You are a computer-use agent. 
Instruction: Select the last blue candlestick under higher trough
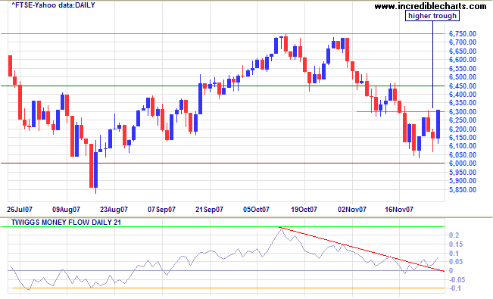438,124
